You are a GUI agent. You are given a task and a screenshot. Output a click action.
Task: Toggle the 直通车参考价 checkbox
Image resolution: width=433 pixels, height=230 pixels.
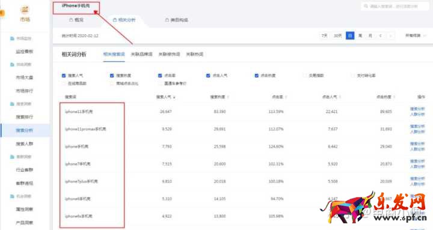point(160,83)
